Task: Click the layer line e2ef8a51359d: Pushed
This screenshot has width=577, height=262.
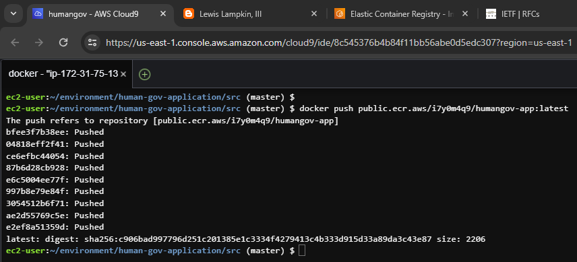Action: point(55,227)
